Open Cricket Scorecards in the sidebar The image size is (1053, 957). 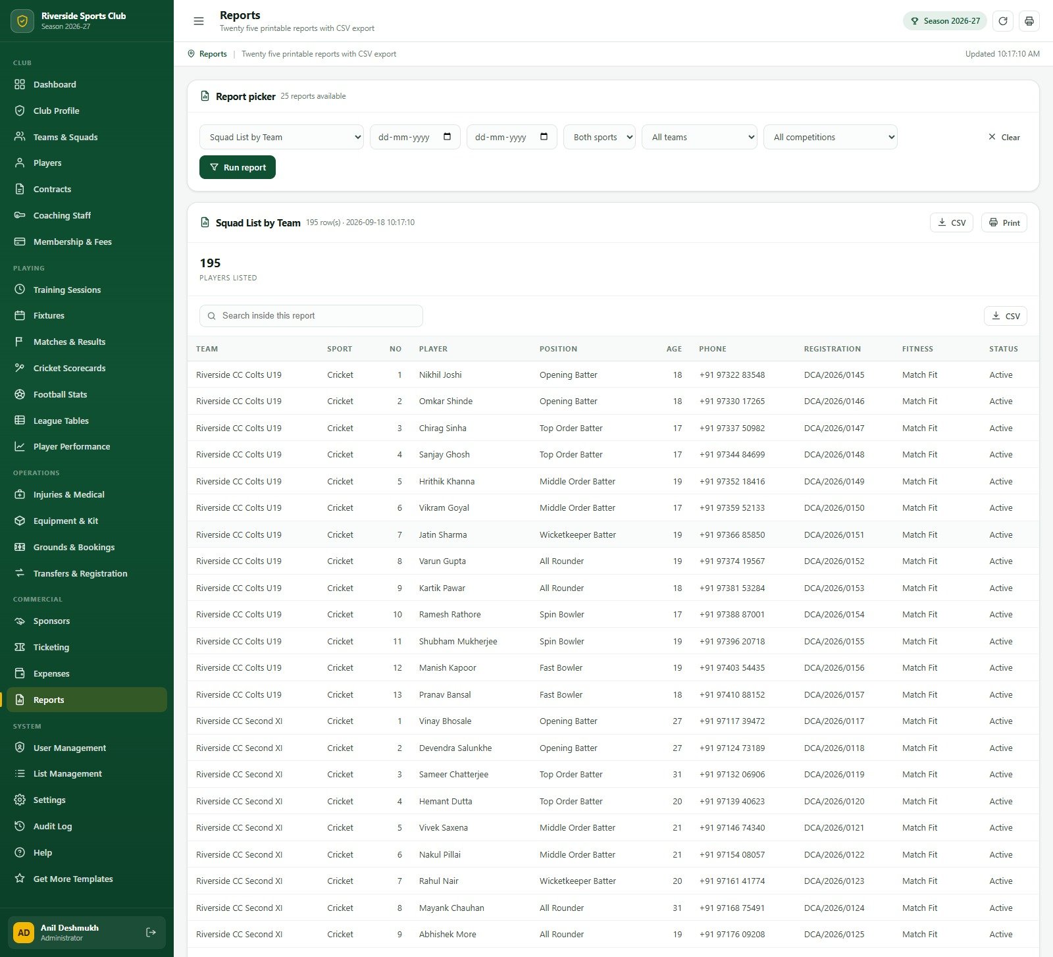point(87,368)
